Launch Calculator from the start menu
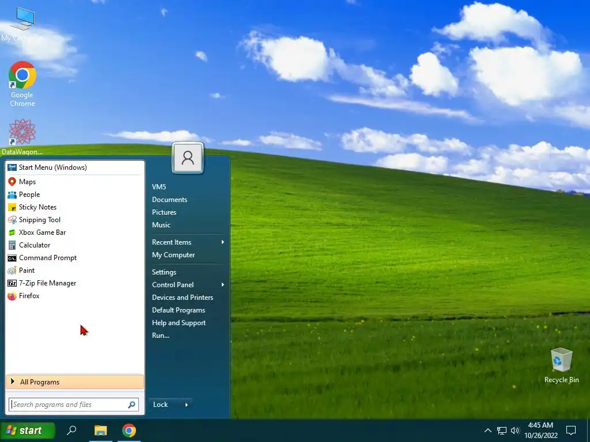 [75, 245]
